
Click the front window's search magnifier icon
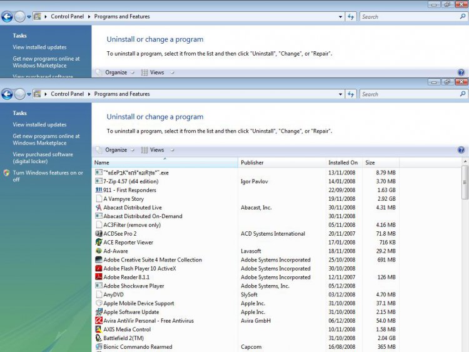(462, 94)
